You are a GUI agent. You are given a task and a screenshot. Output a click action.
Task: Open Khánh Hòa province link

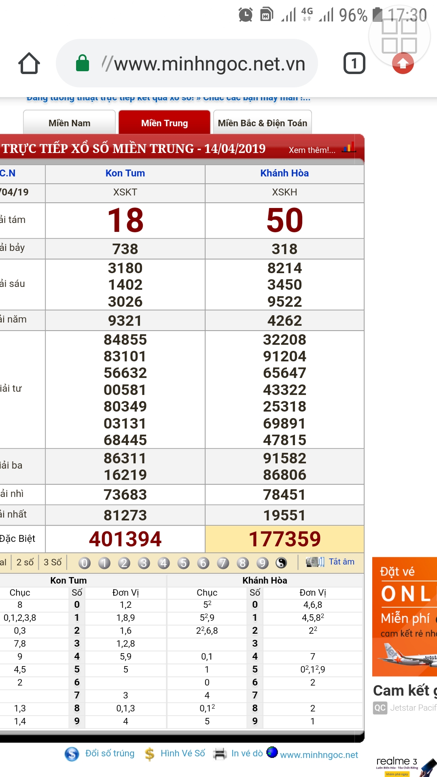(284, 173)
